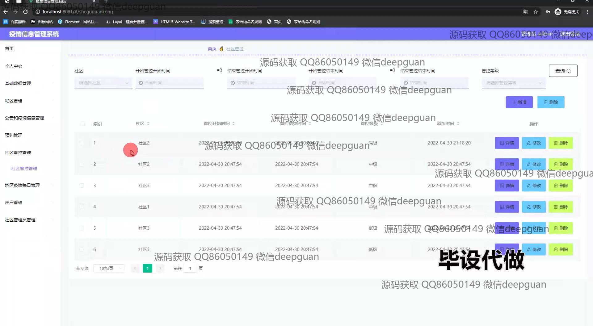Screen dimensions: 593x326
Task: Tick checkbox for row 5
Action: [82, 228]
